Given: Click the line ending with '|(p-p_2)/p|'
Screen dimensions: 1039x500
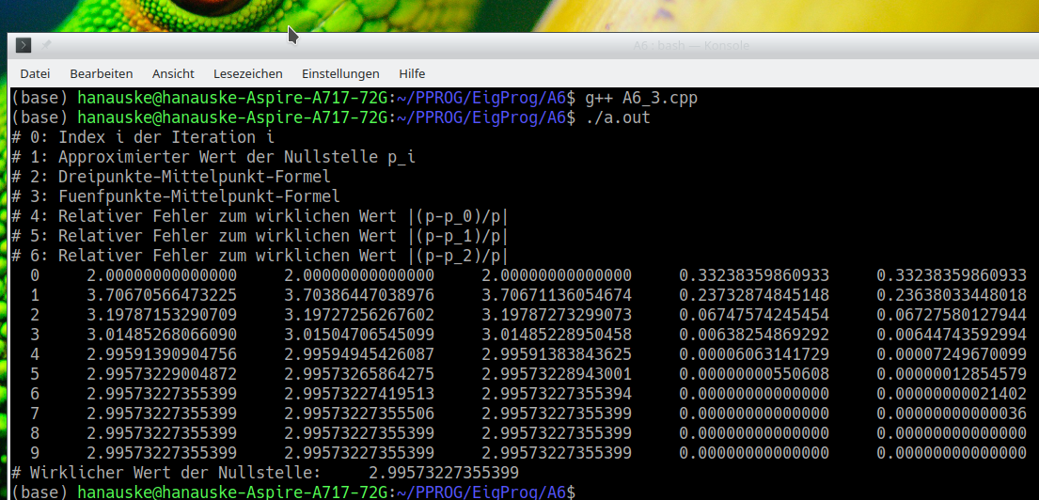Looking at the screenshot, I should [260, 256].
